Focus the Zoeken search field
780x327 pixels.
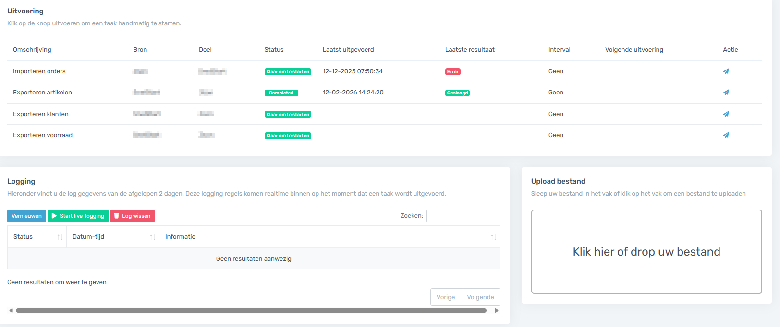[463, 216]
